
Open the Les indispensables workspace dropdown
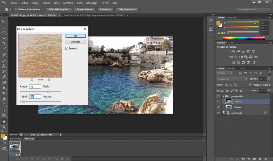pyautogui.click(x=254, y=9)
